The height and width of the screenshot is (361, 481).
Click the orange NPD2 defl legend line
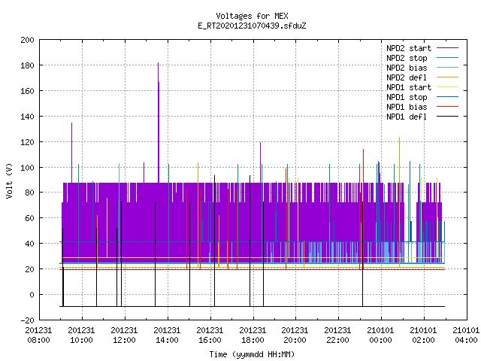click(447, 77)
